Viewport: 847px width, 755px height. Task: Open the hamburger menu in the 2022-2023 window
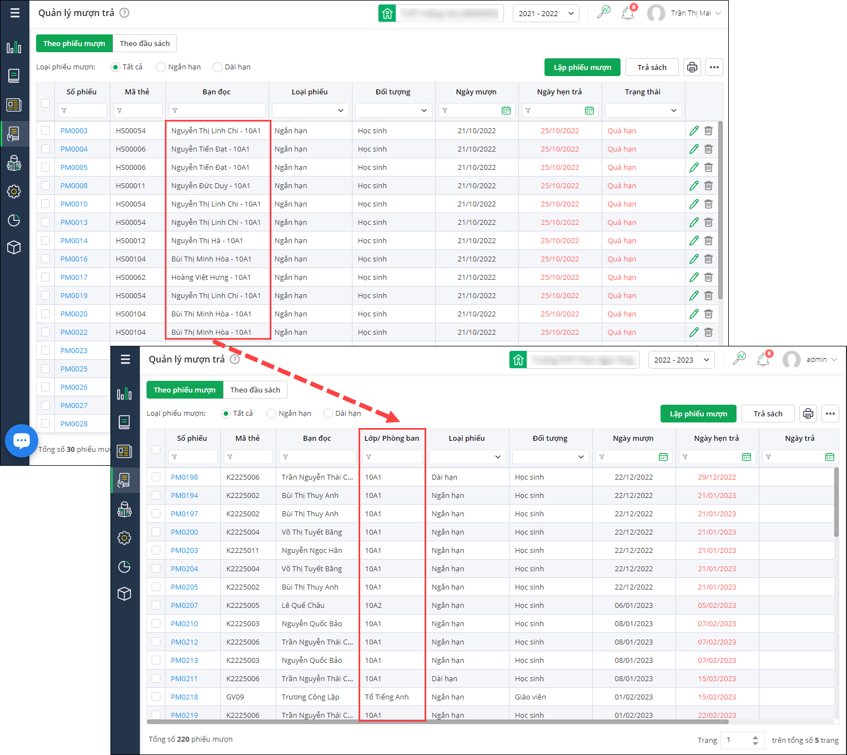click(x=125, y=359)
